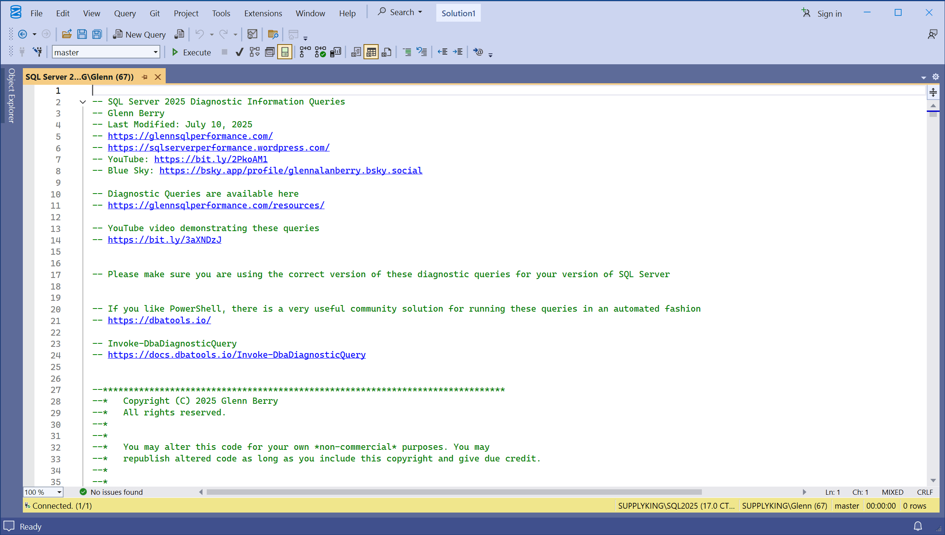Click the Change Connection icon
Viewport: 945px width, 535px height.
[38, 52]
